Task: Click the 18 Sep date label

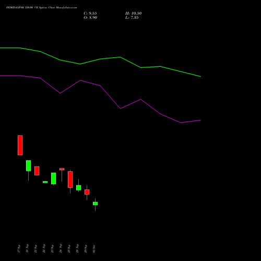Action: 27,248
